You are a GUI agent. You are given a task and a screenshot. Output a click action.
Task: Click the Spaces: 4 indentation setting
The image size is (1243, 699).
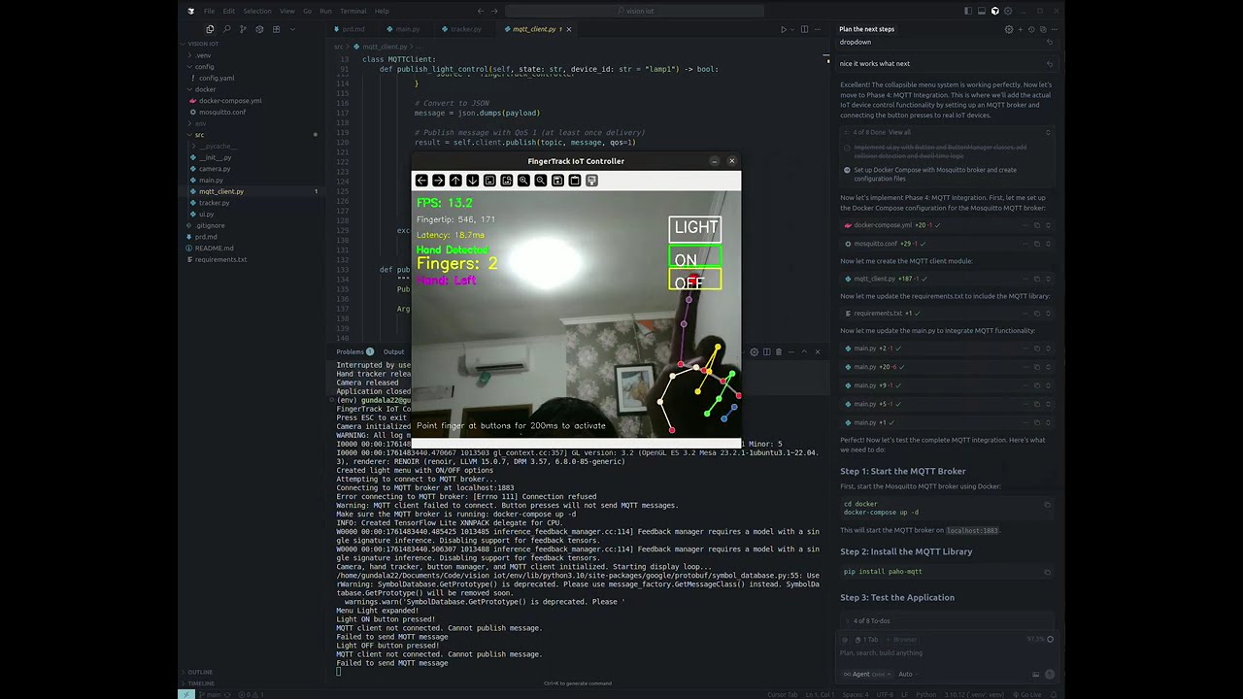856,694
